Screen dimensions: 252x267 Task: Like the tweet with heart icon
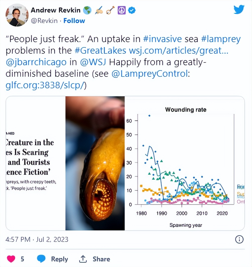pyautogui.click(x=11, y=259)
